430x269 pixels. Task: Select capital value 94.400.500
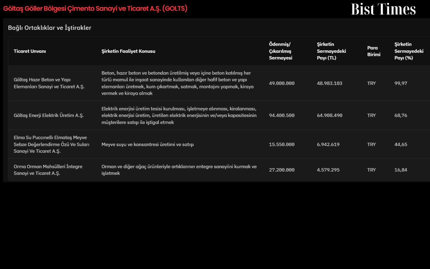pyautogui.click(x=282, y=115)
